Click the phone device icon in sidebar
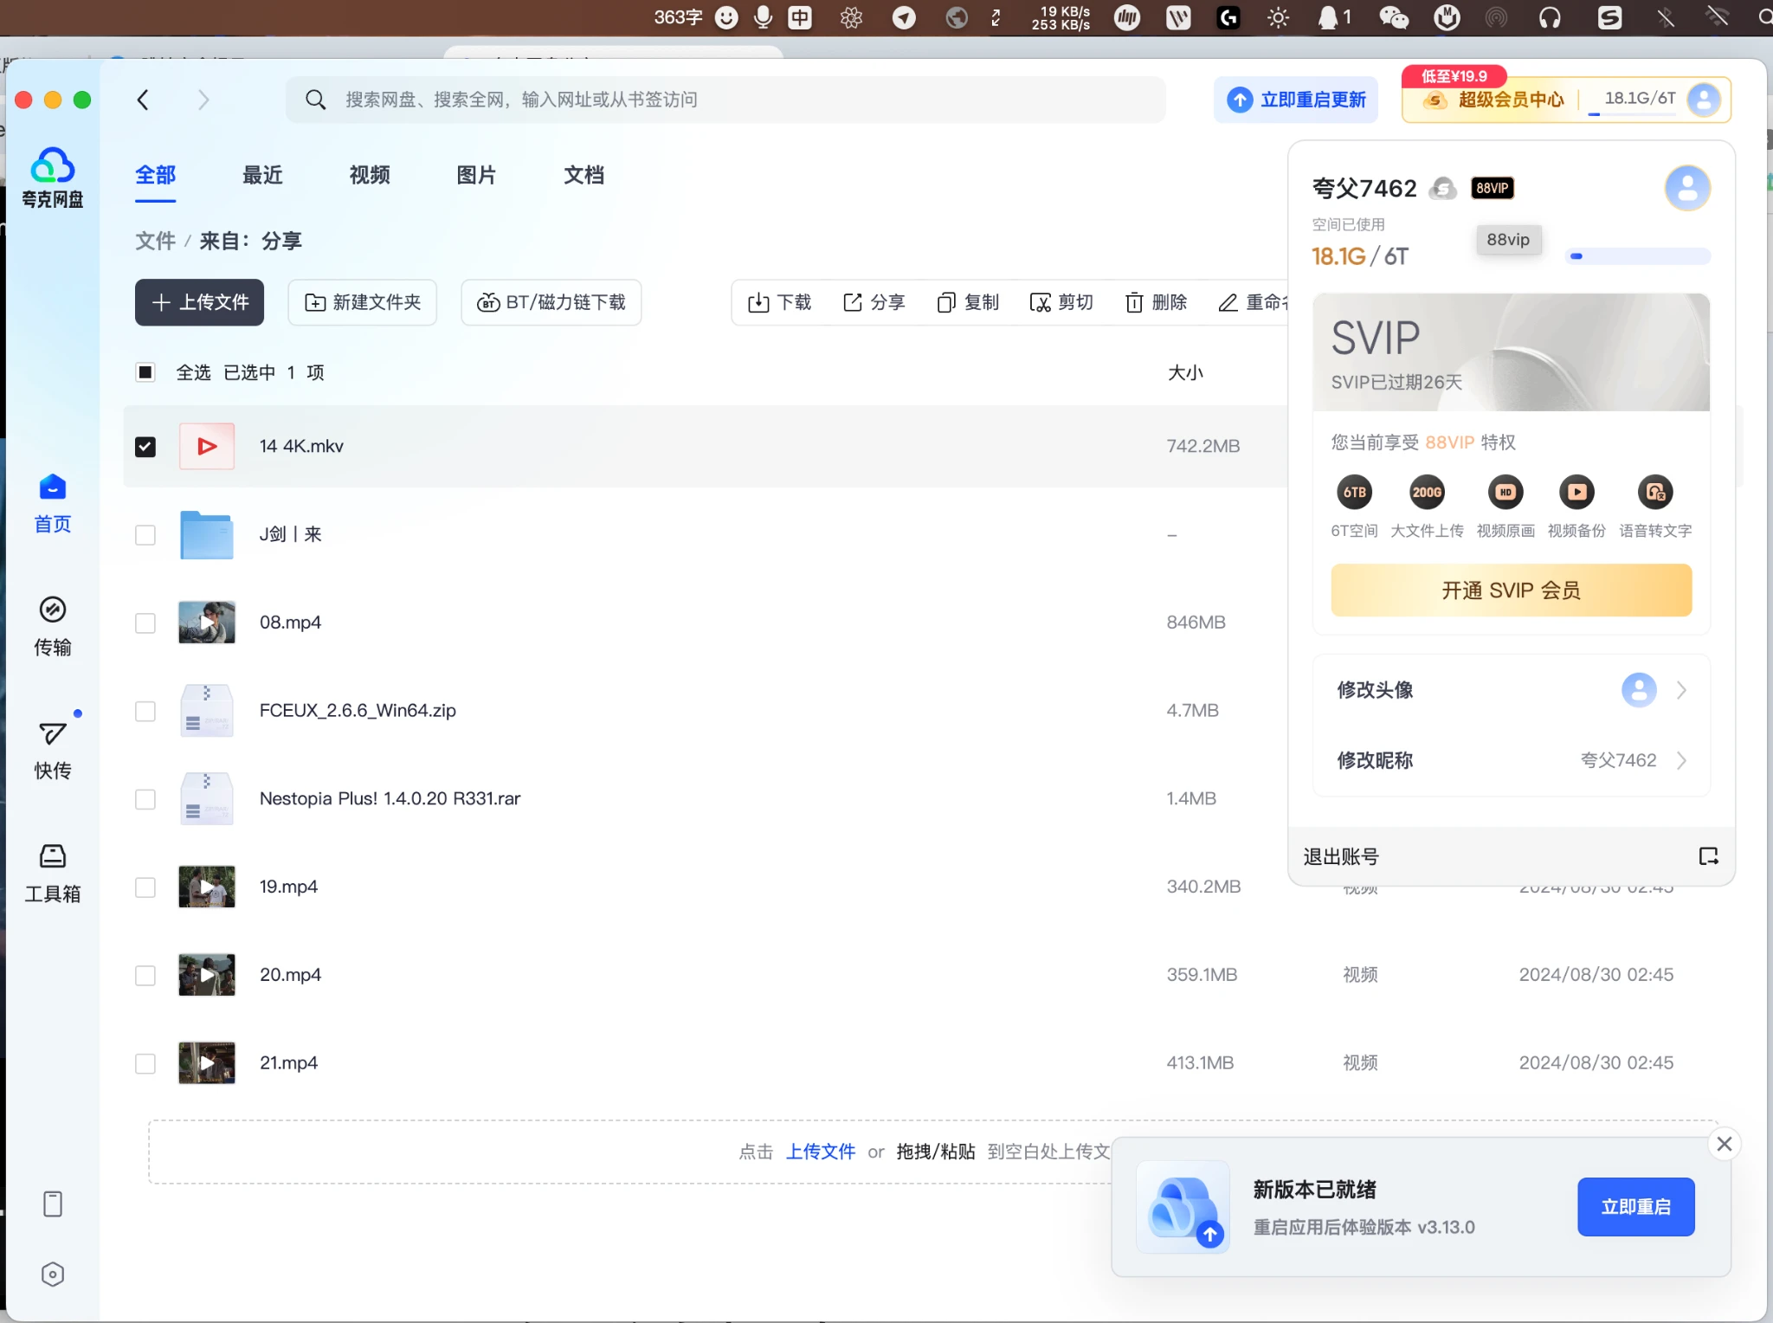The width and height of the screenshot is (1773, 1323). pyautogui.click(x=53, y=1204)
